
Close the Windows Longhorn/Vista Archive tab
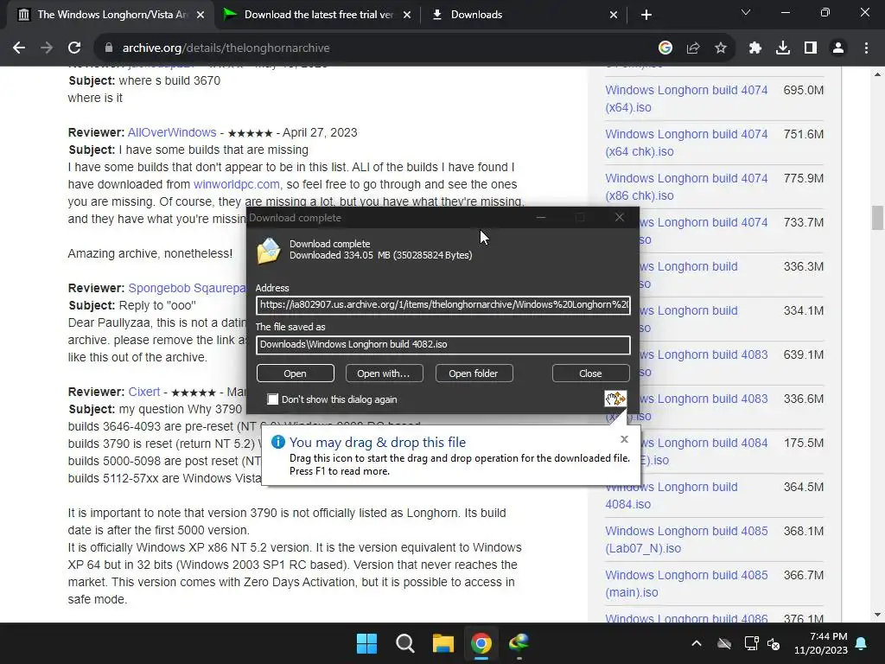pyautogui.click(x=201, y=16)
